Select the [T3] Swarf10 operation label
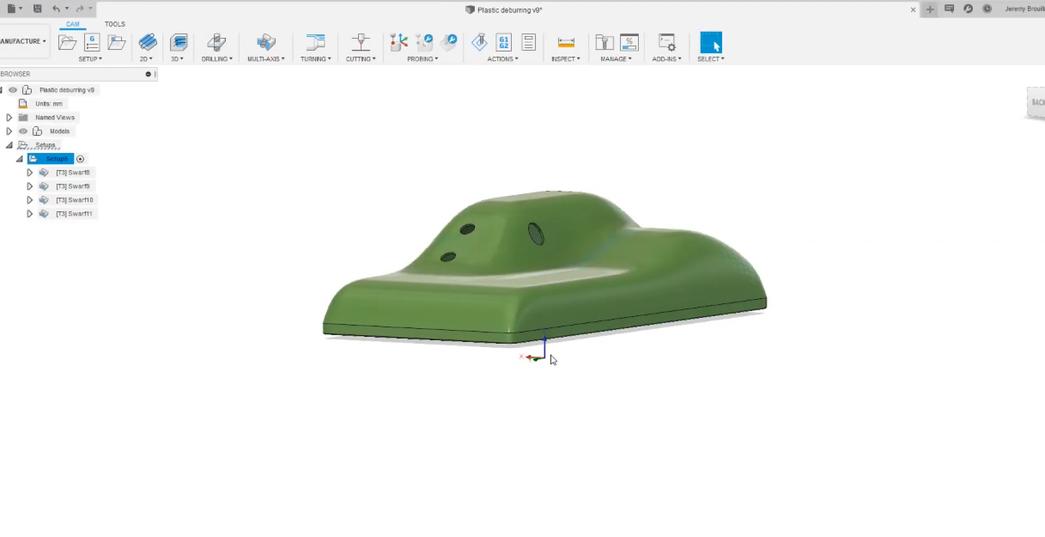The image size is (1045, 537). 75,200
